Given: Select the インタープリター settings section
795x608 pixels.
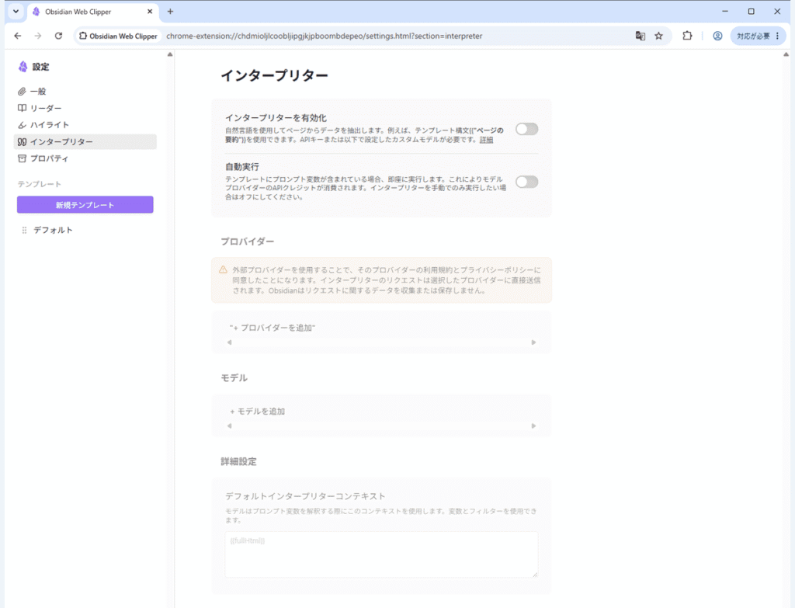Looking at the screenshot, I should point(85,142).
